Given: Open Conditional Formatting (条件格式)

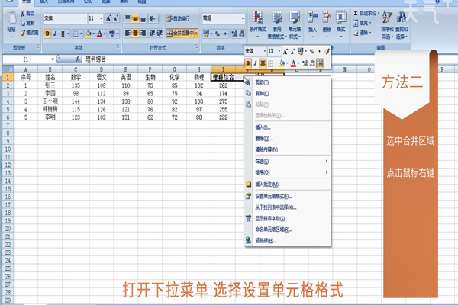Looking at the screenshot, I should tap(258, 24).
